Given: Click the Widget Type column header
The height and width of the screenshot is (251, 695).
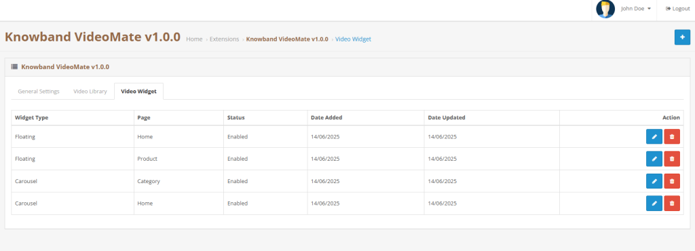Looking at the screenshot, I should [31, 118].
